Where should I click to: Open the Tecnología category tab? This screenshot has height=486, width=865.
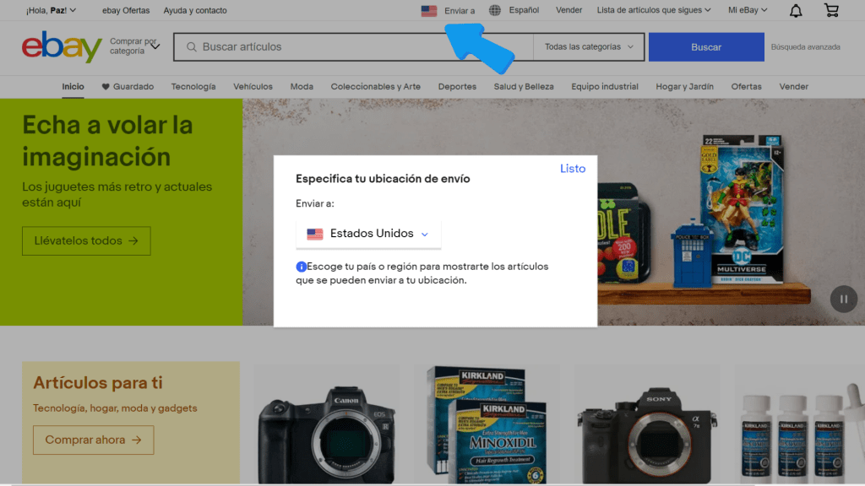[193, 87]
